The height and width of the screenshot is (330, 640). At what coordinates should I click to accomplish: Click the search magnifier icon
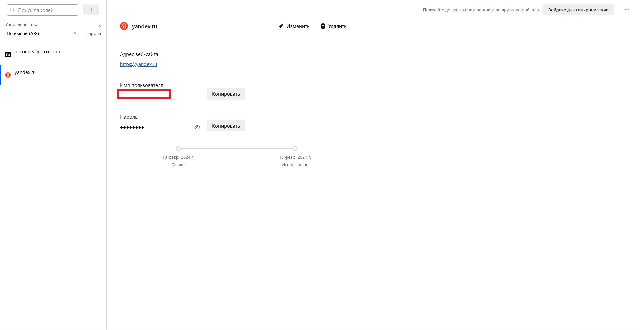click(13, 10)
